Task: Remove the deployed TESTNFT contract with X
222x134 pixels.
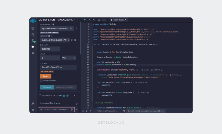Action: click(77, 109)
